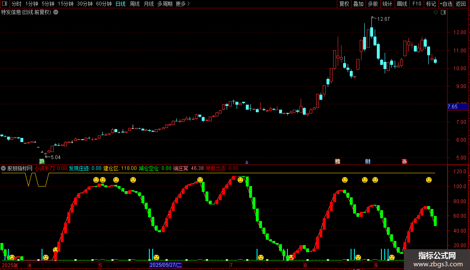
Task: Add stock with +自选 button
Action: pyautogui.click(x=446, y=4)
